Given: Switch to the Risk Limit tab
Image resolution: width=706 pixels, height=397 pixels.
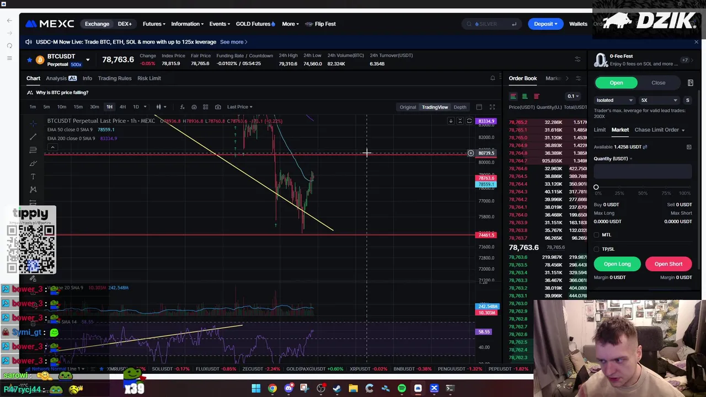Looking at the screenshot, I should point(149,78).
